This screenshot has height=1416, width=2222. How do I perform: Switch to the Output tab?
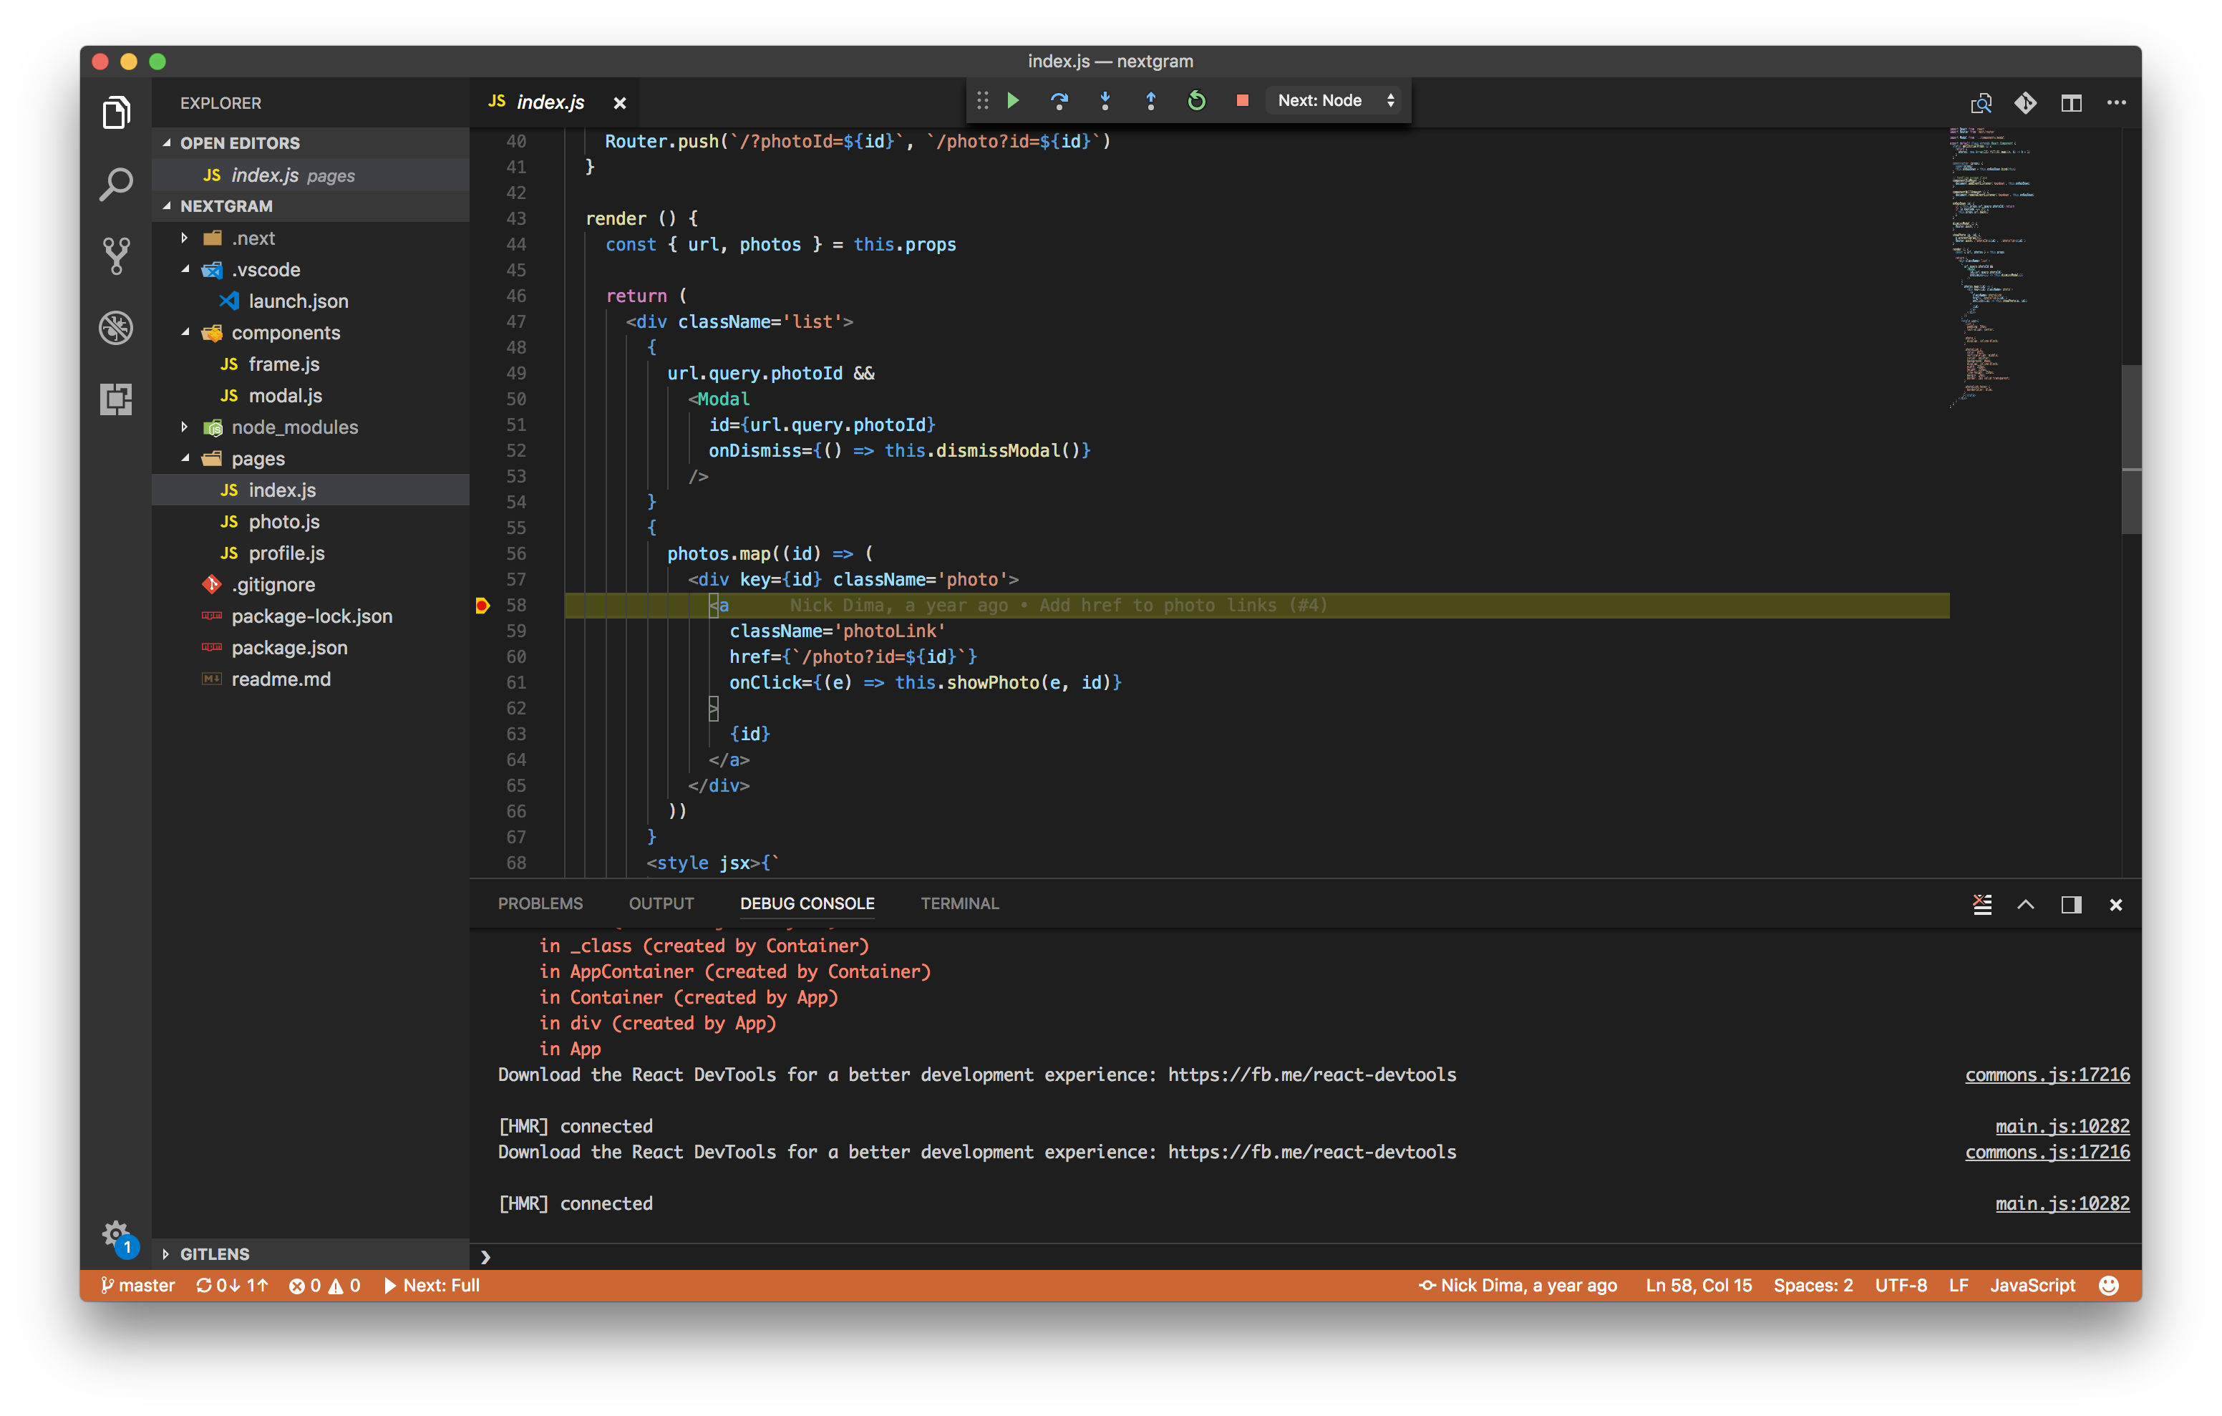(661, 903)
